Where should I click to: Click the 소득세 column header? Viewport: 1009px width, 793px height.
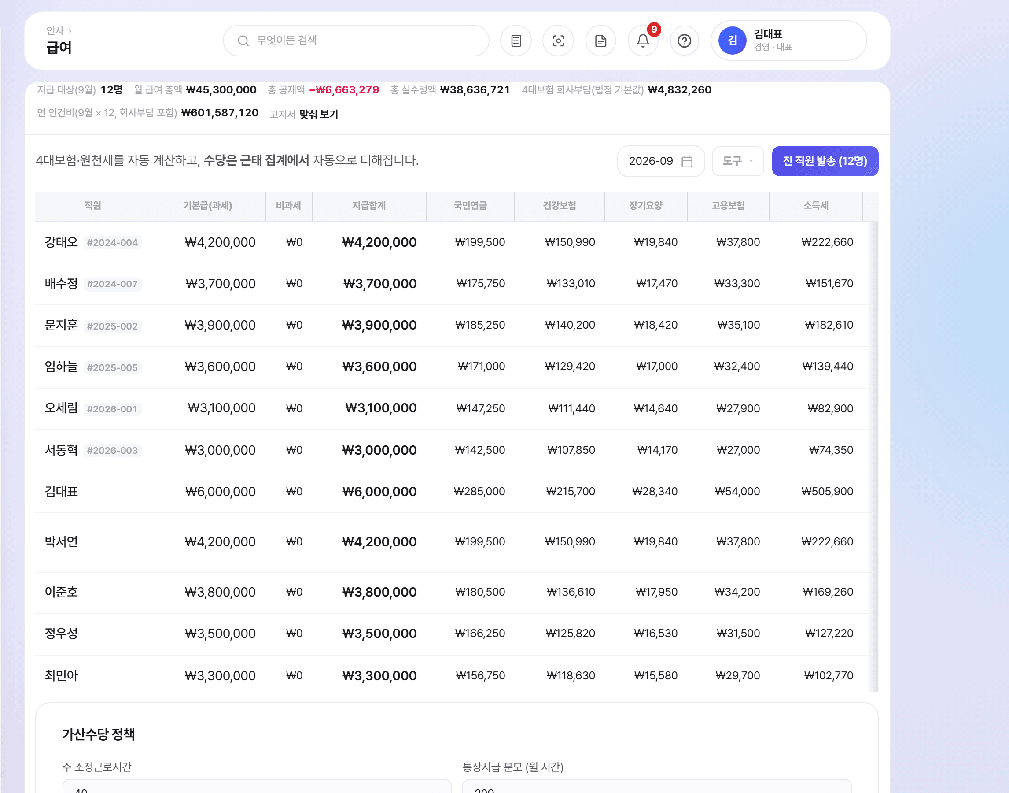click(816, 206)
